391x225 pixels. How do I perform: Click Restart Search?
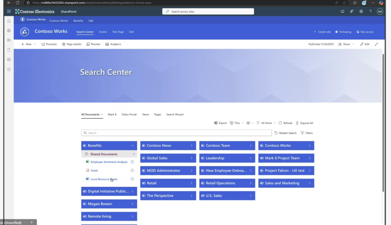click(x=285, y=133)
